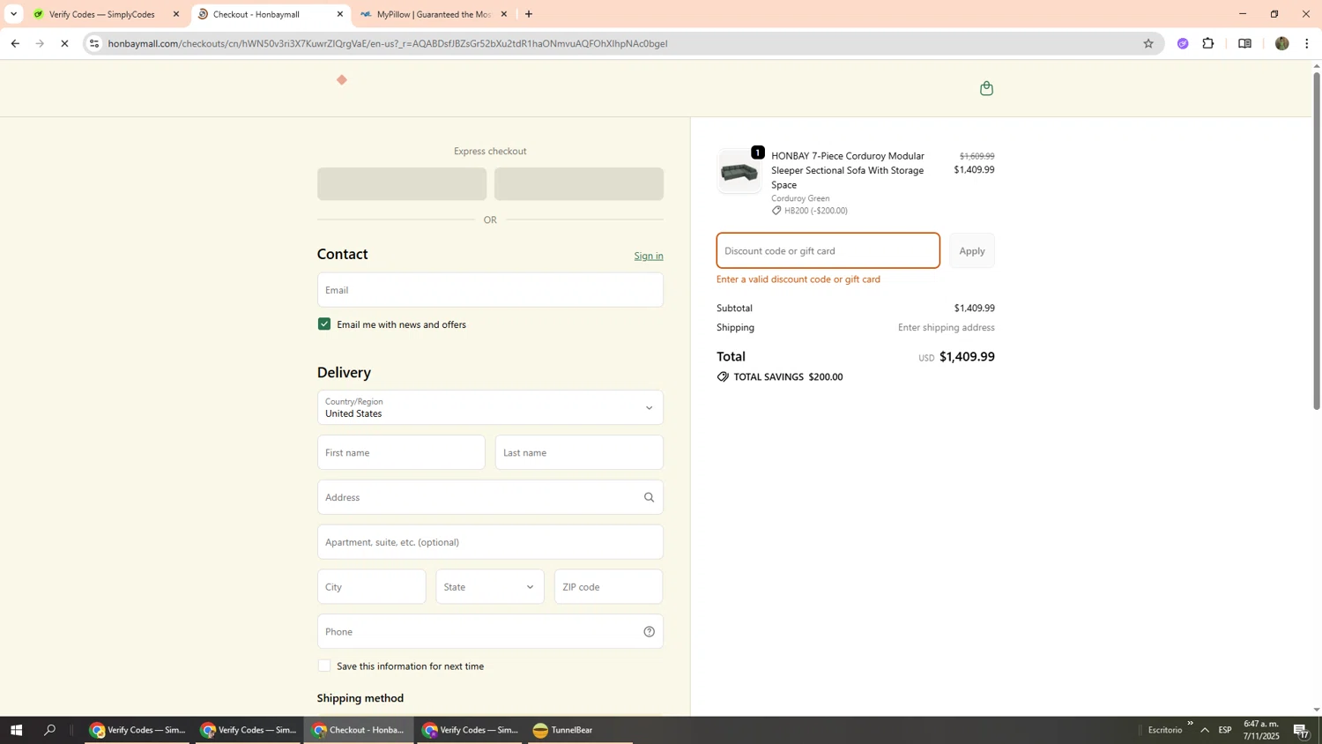
Task: Click the Address input field
Action: (x=490, y=497)
